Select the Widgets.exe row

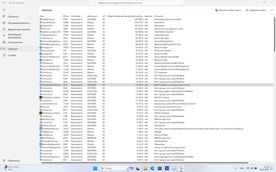tap(156, 132)
